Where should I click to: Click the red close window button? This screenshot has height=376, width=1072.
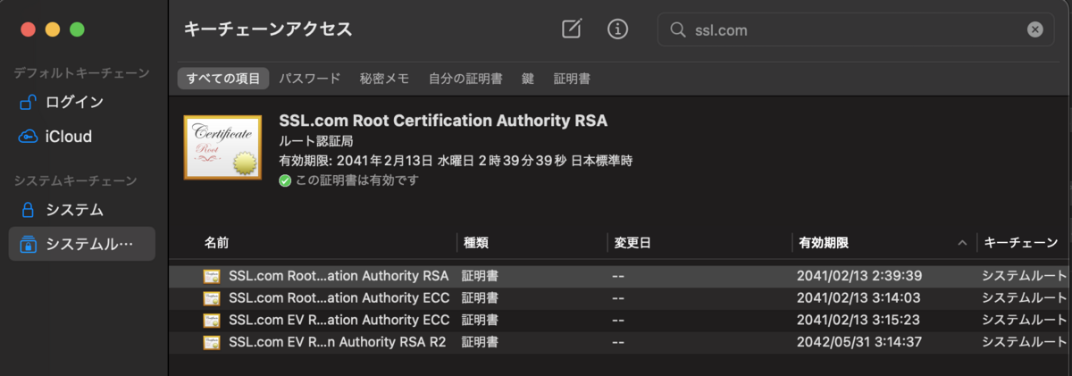tap(29, 29)
